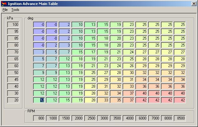Select the blue -0 cell at 100 kPa, 800 RPM
Image resolution: width=198 pixels, height=127 pixels.
pyautogui.click(x=39, y=25)
